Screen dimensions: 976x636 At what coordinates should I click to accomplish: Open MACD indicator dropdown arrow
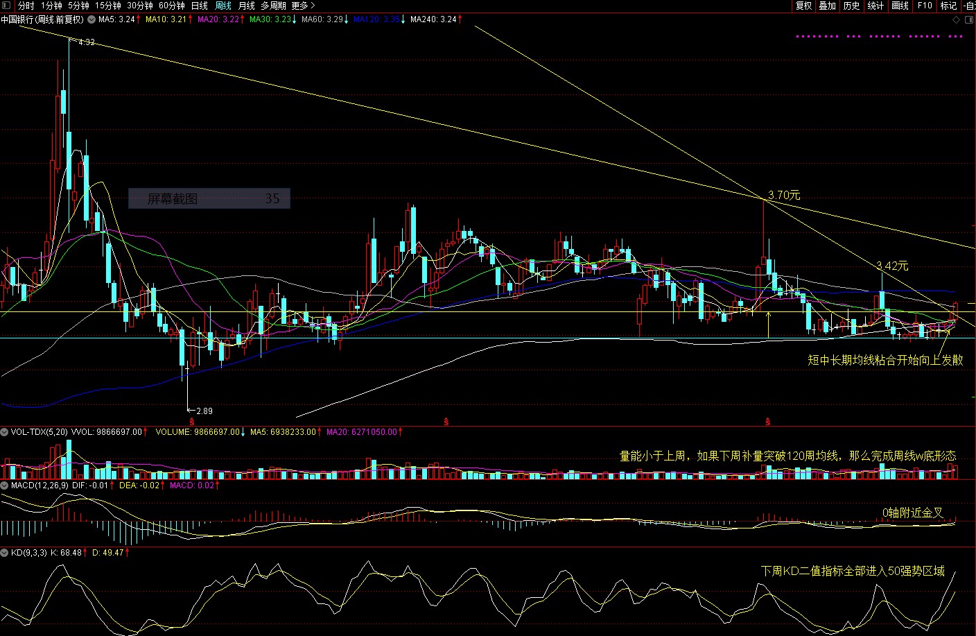(x=5, y=485)
